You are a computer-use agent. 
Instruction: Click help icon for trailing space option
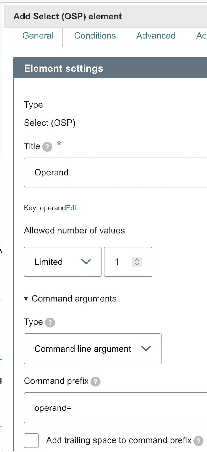click(x=199, y=441)
